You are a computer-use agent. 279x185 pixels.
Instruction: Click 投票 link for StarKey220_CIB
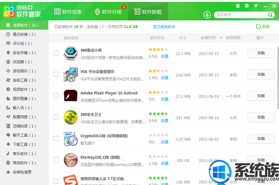click(164, 163)
